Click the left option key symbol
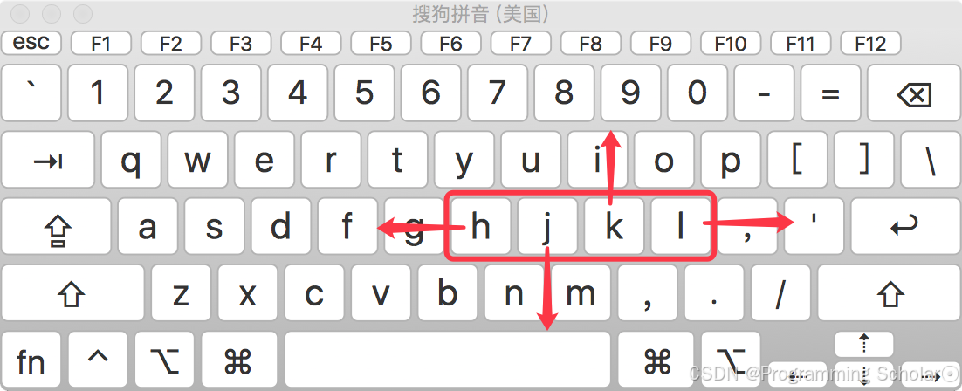Screen dimensions: 962x391 [x=164, y=360]
